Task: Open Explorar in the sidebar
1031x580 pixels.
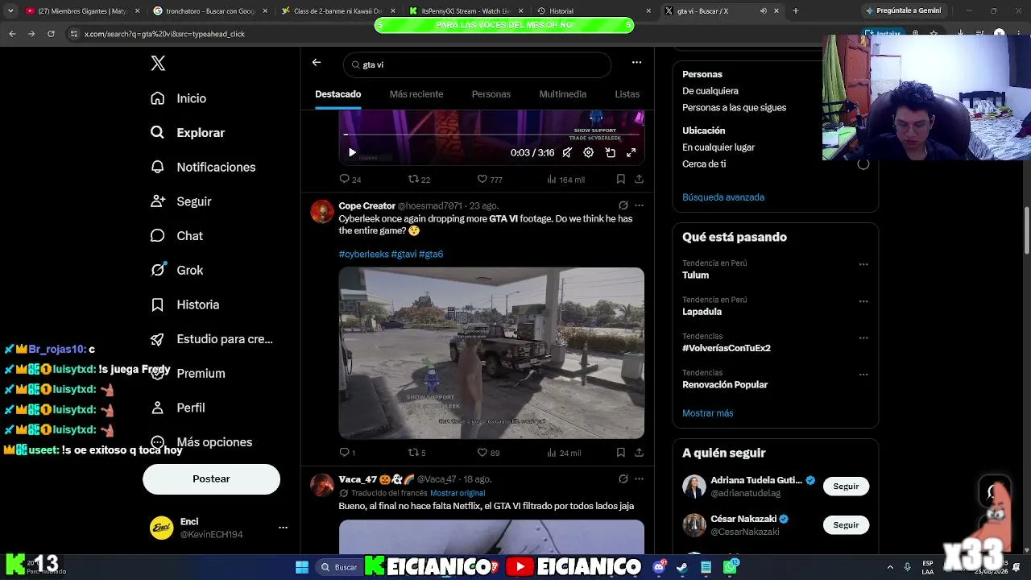Action: 188,133
